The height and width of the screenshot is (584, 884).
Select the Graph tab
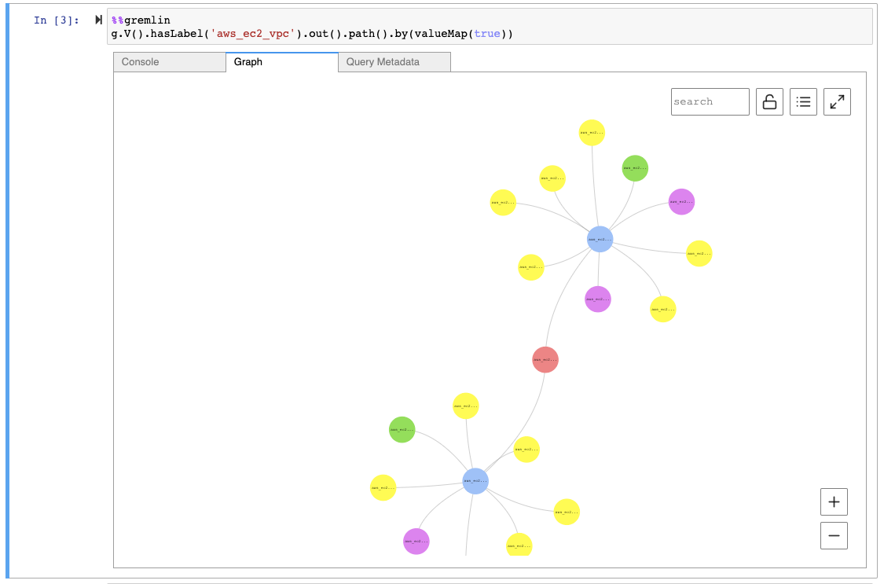pyautogui.click(x=282, y=62)
